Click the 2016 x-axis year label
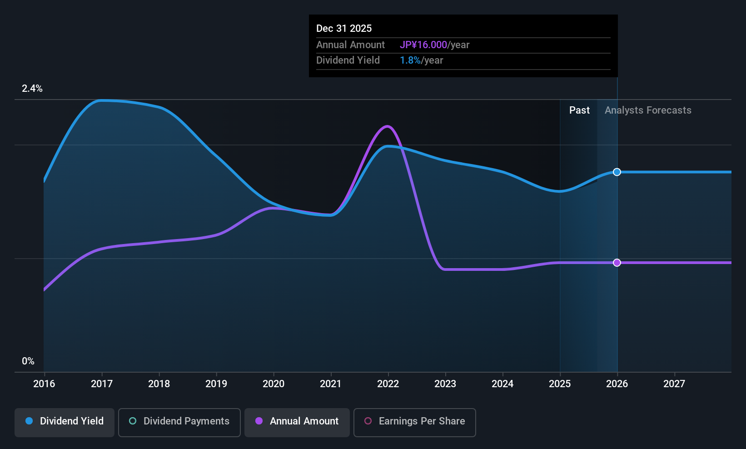Viewport: 746px width, 449px height. pos(44,384)
